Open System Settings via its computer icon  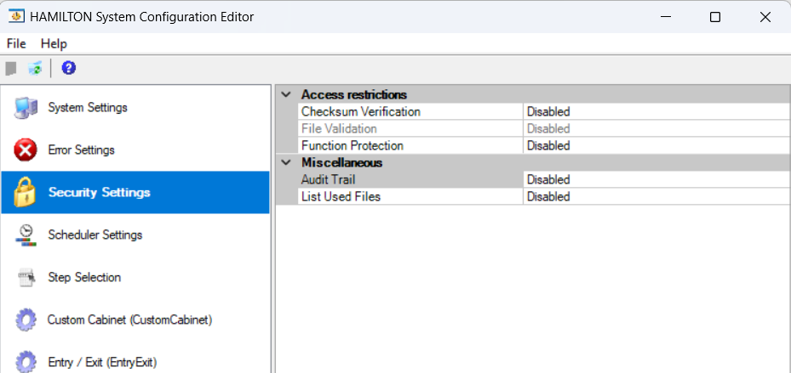coord(26,108)
